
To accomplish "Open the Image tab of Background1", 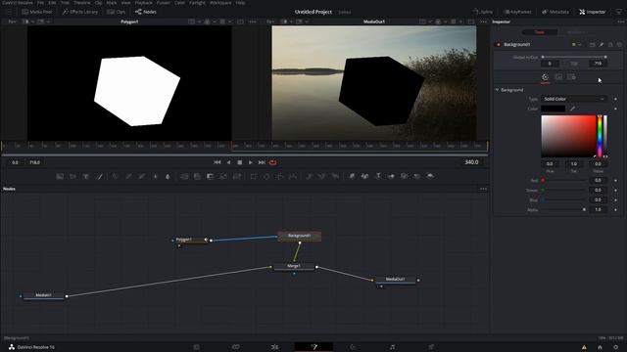I will pos(558,77).
